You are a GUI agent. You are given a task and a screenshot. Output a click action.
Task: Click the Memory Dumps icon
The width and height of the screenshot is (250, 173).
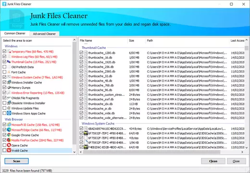coord(9,87)
